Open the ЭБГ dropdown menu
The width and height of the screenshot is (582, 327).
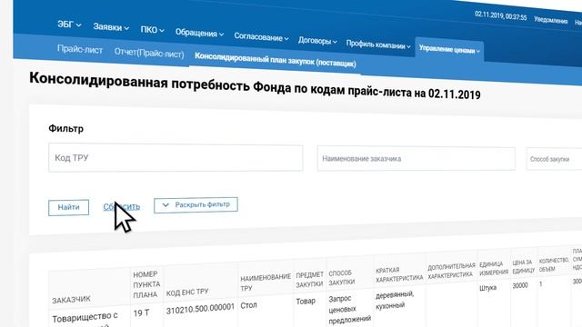point(69,25)
